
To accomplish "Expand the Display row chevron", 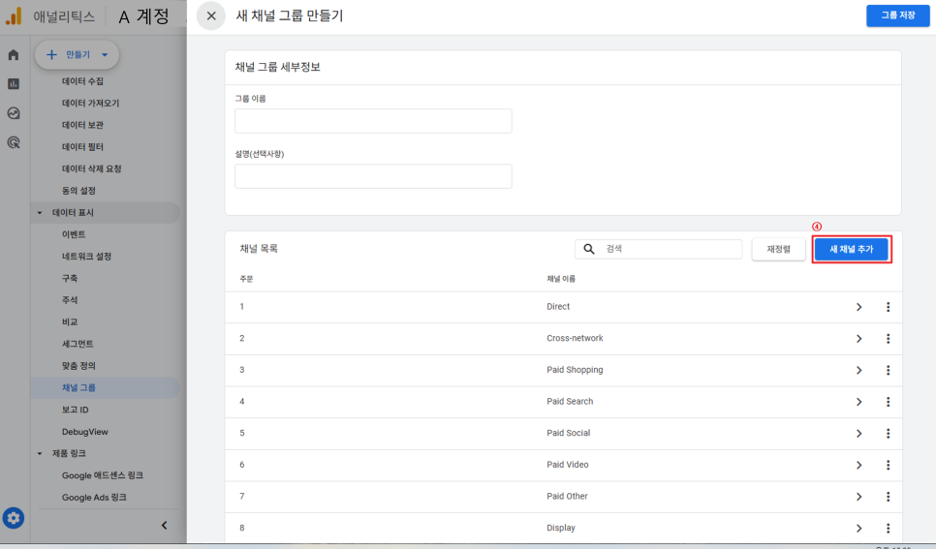I will click(859, 528).
